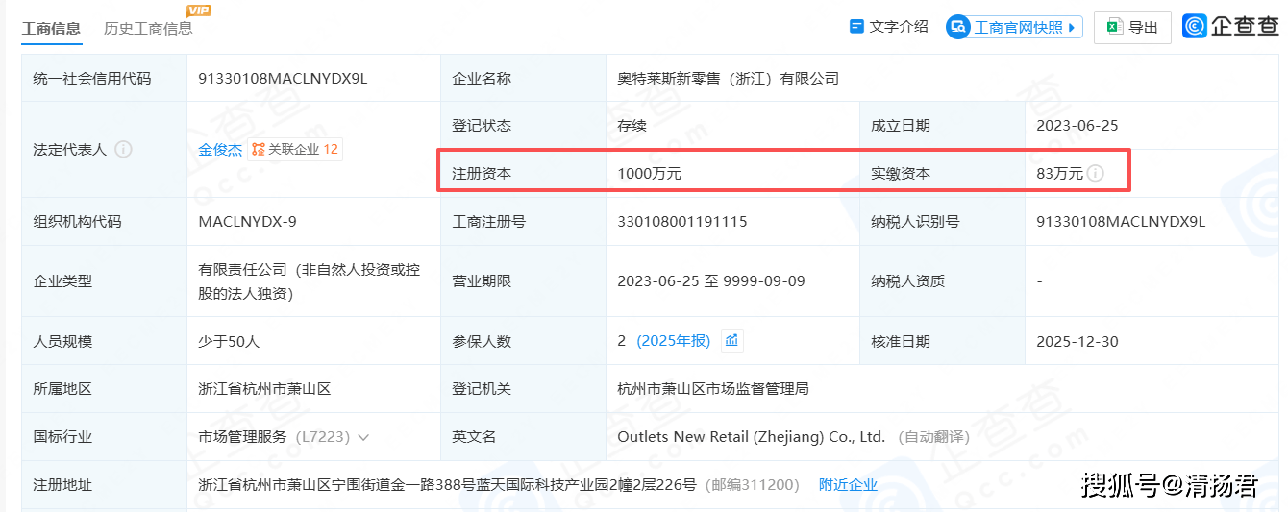
Task: Open the 2025年报 link
Action: tap(673, 341)
